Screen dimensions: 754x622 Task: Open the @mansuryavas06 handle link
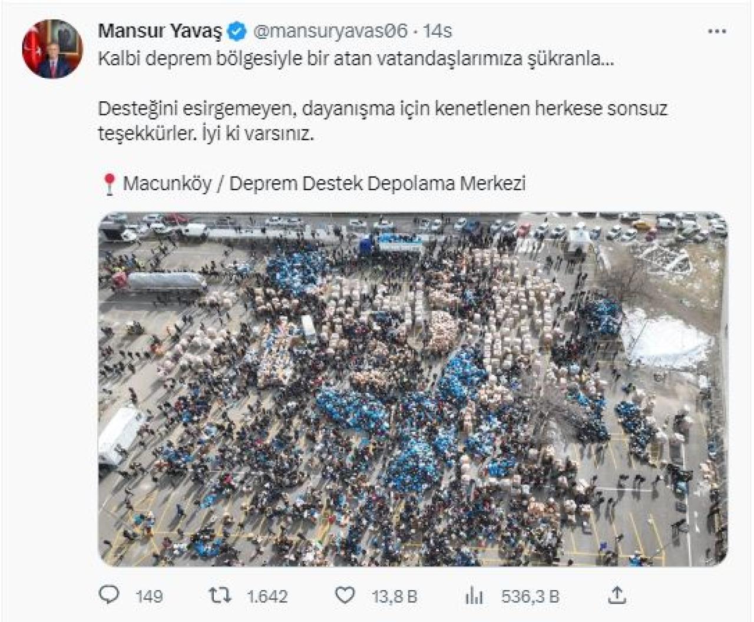point(330,31)
